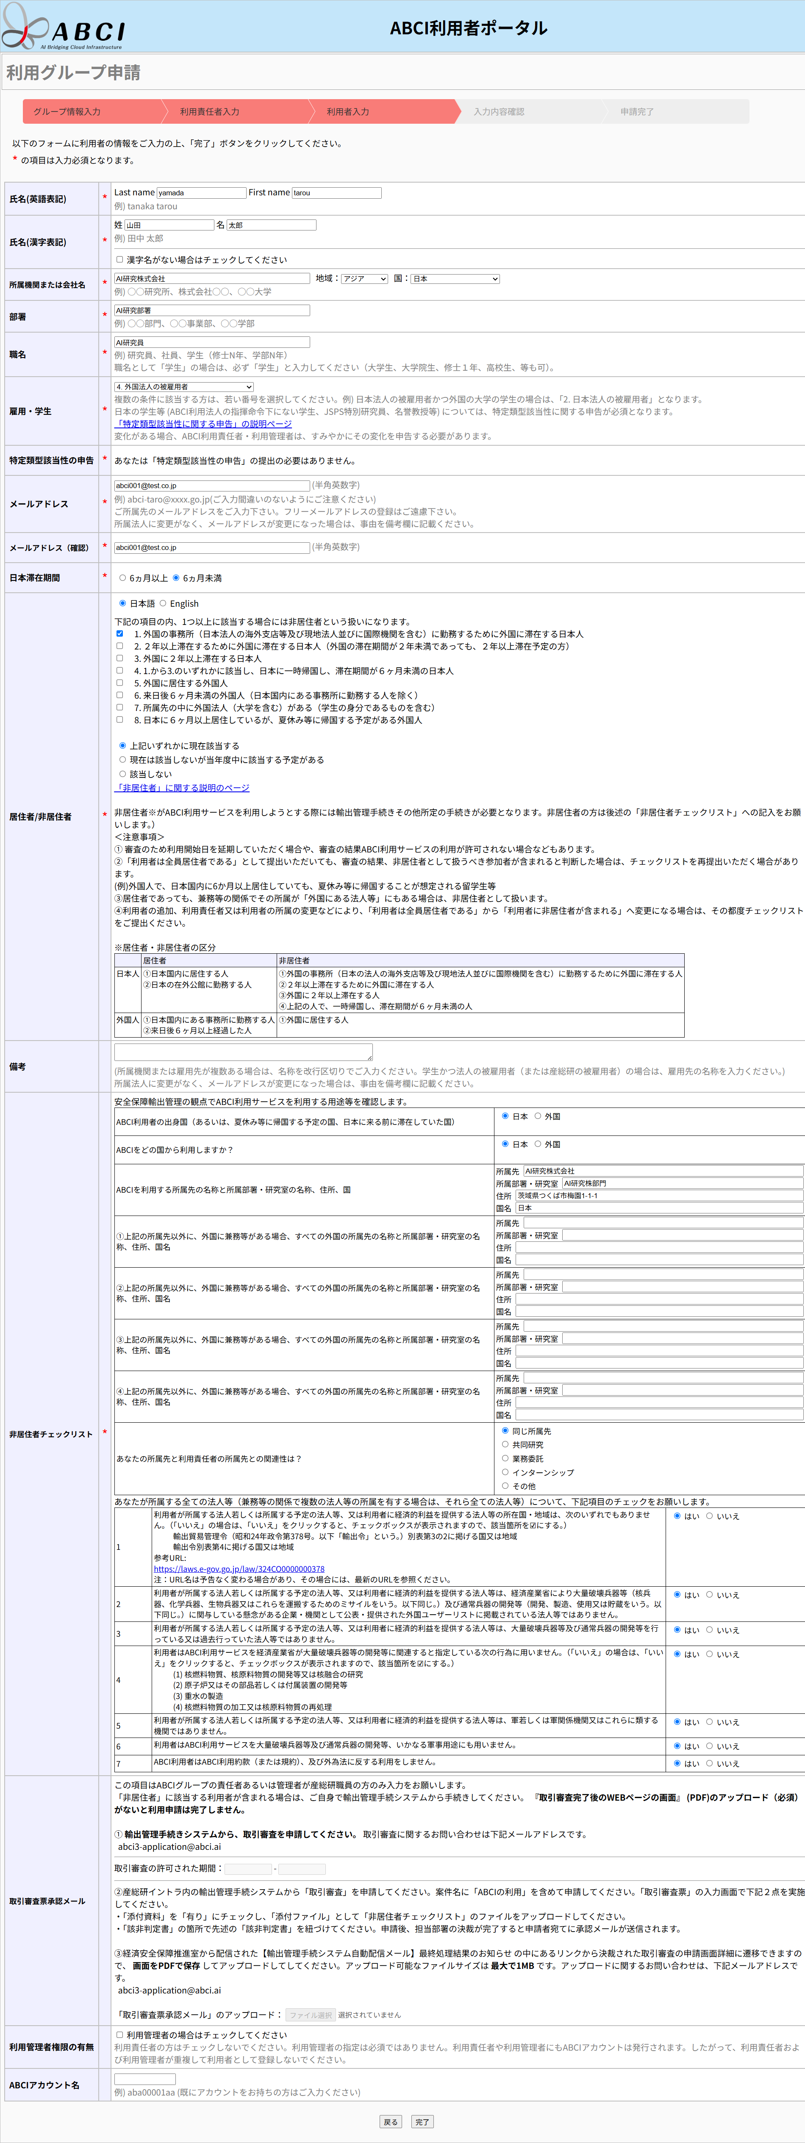Focus the First name input field
805x2143 pixels.
pyautogui.click(x=336, y=193)
